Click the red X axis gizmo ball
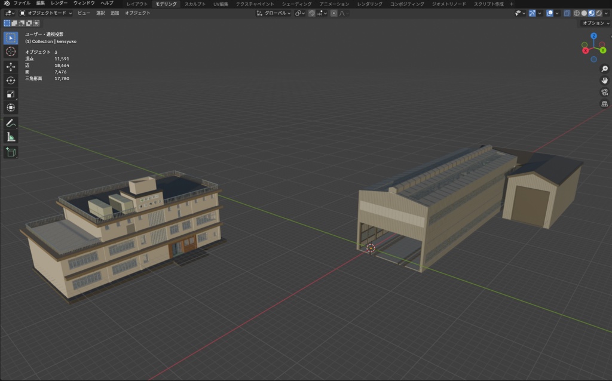The image size is (612, 381). [586, 51]
